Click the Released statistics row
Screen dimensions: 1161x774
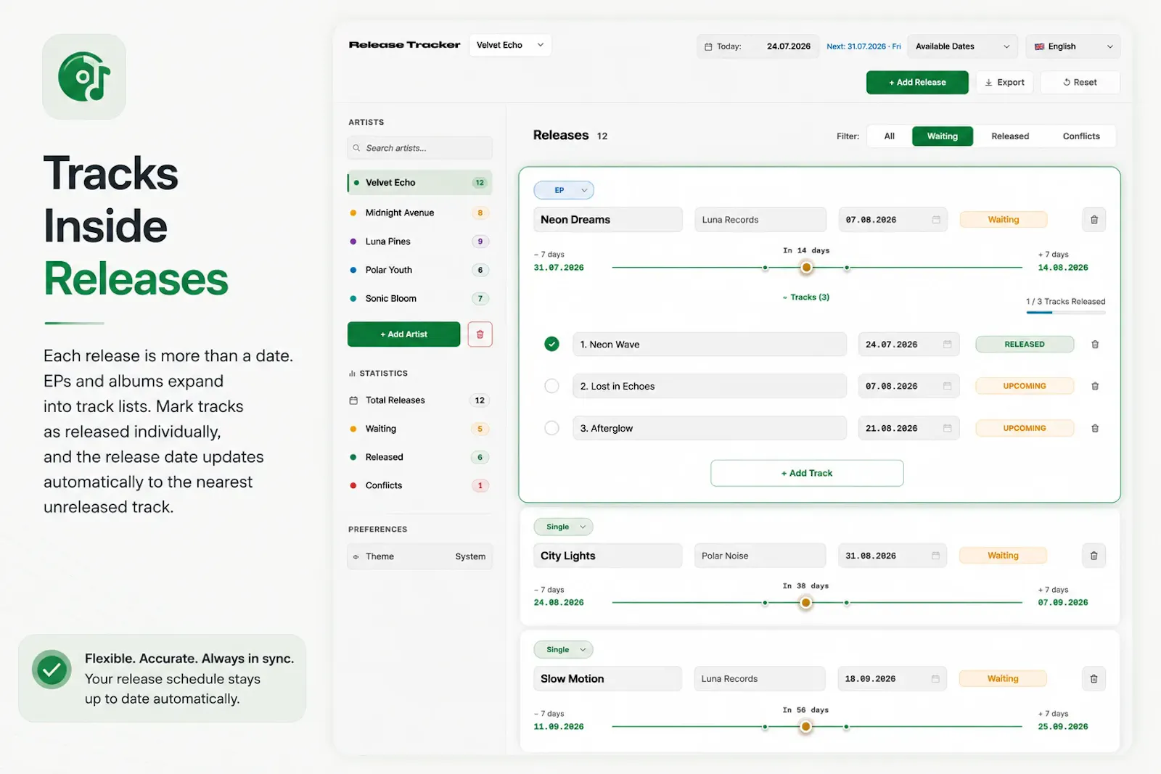[x=419, y=457]
